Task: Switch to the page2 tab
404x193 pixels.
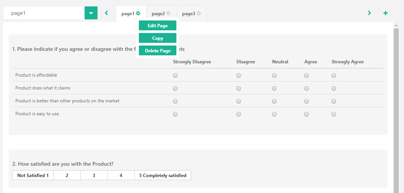Action: click(x=158, y=14)
